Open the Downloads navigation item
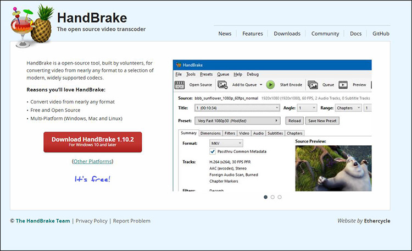412x251 pixels. coord(287,34)
